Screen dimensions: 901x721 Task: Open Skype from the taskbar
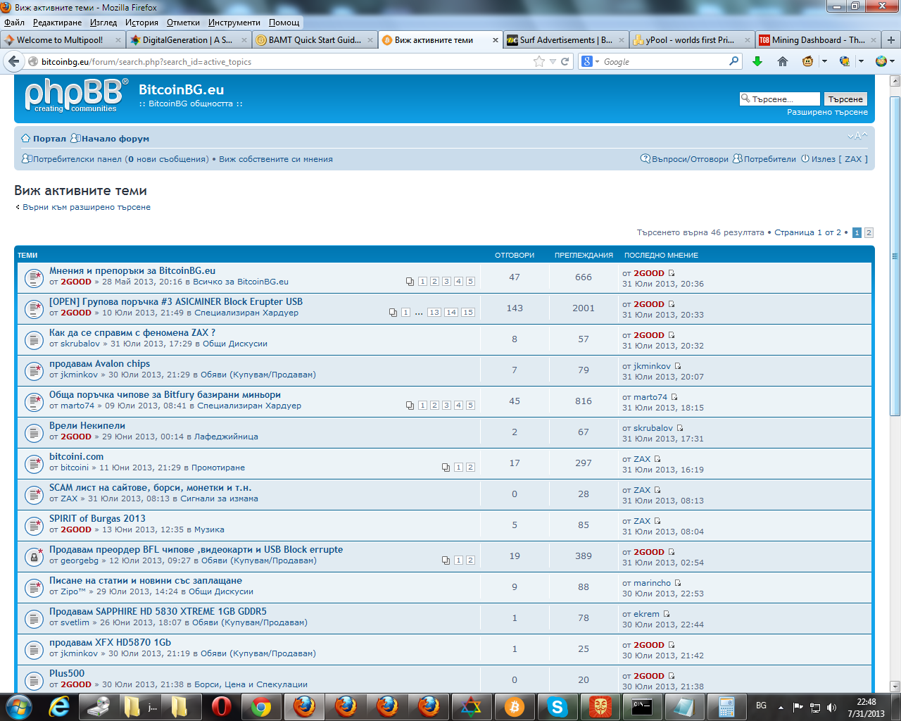(x=557, y=706)
